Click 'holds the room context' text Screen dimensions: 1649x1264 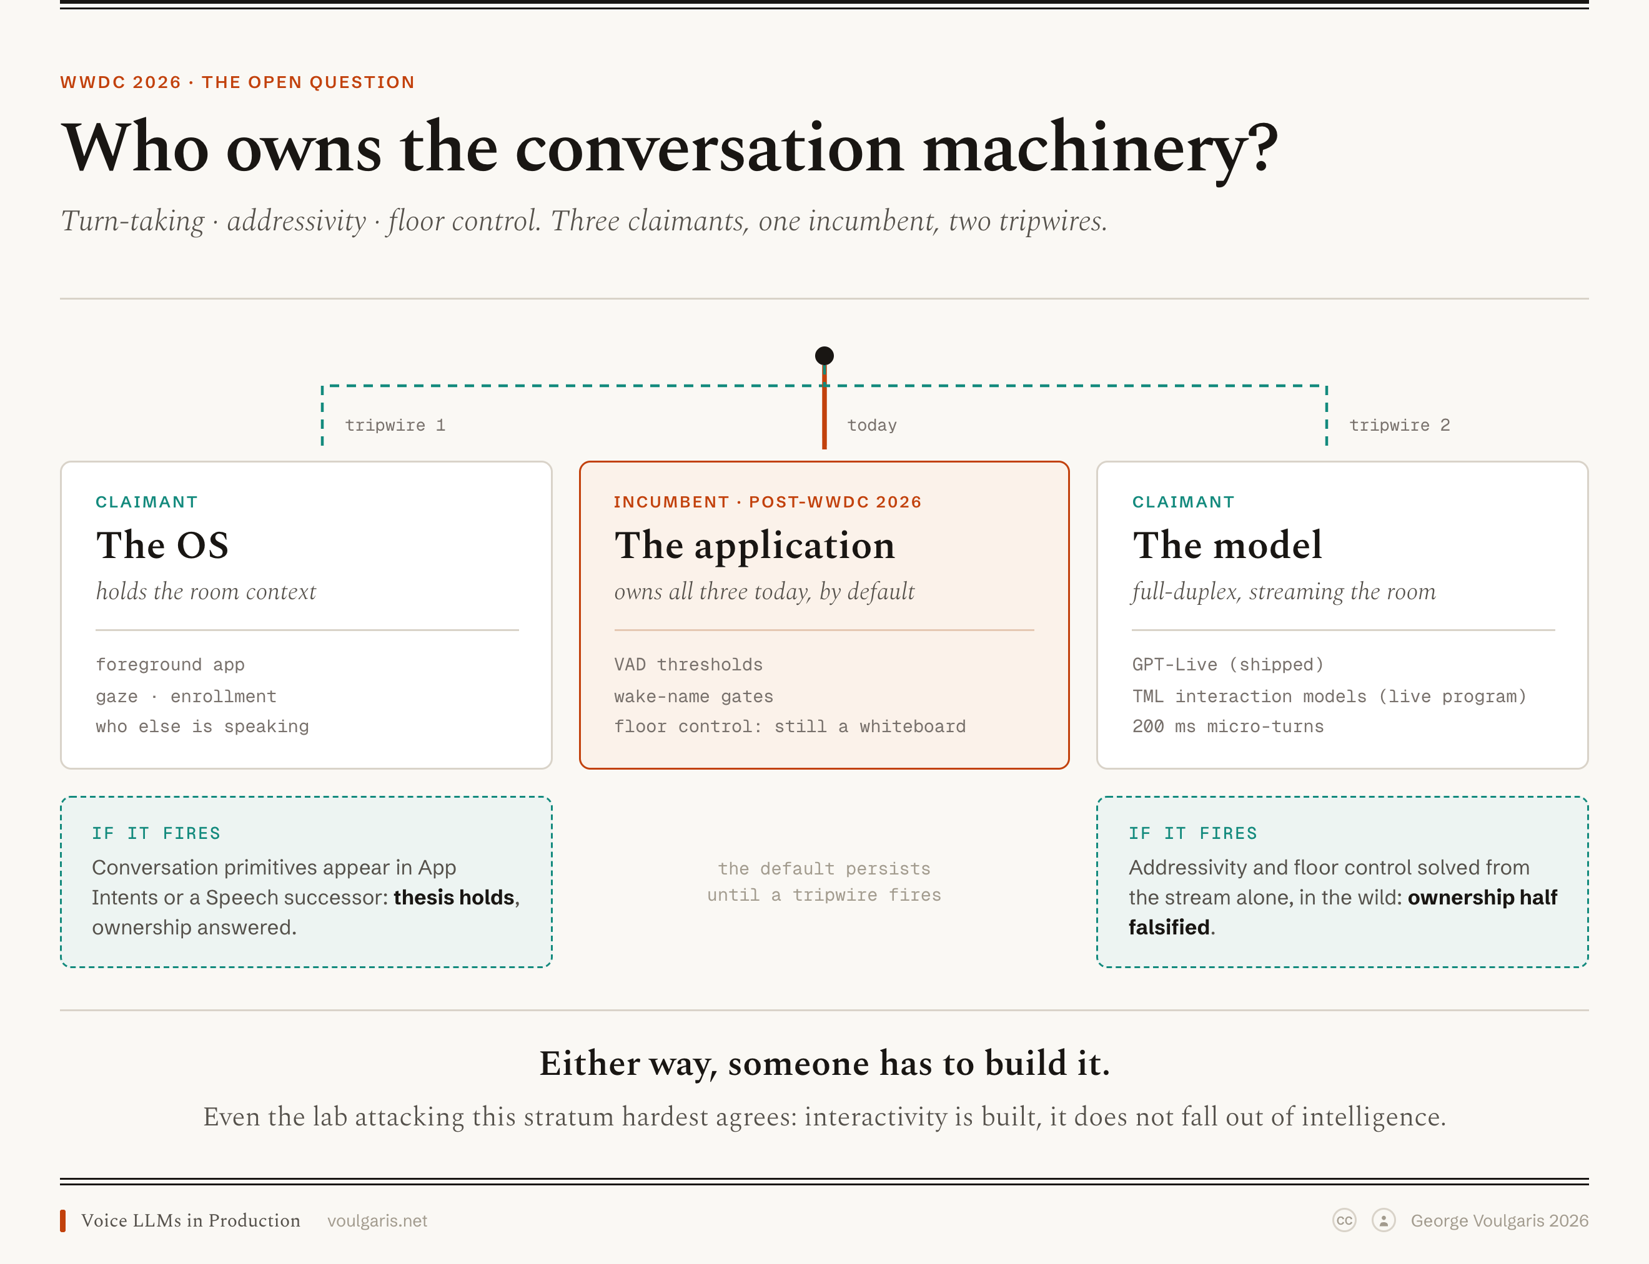coord(206,591)
